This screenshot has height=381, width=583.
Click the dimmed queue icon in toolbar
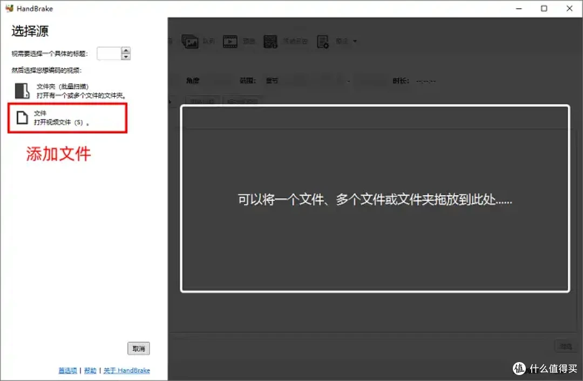tap(189, 41)
